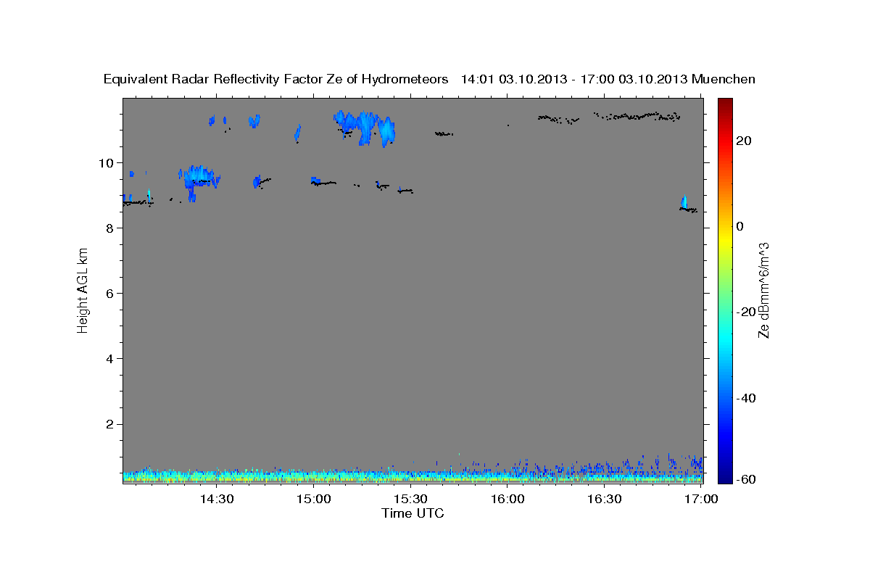
Task: Click the colorbar value 20 label
Action: point(744,141)
